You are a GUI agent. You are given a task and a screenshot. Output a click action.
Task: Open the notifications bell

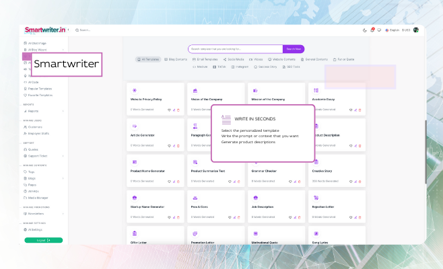(372, 30)
